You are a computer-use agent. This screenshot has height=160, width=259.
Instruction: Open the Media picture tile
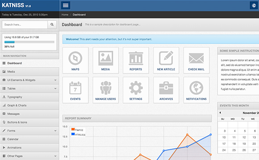click(x=105, y=60)
